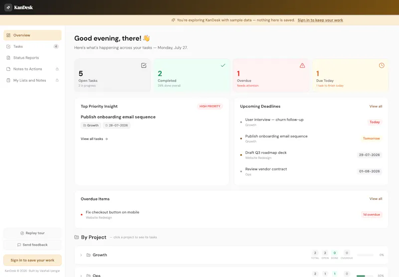Click the lock icon beside My Lists and Notes
399x277 pixels.
pyautogui.click(x=57, y=80)
